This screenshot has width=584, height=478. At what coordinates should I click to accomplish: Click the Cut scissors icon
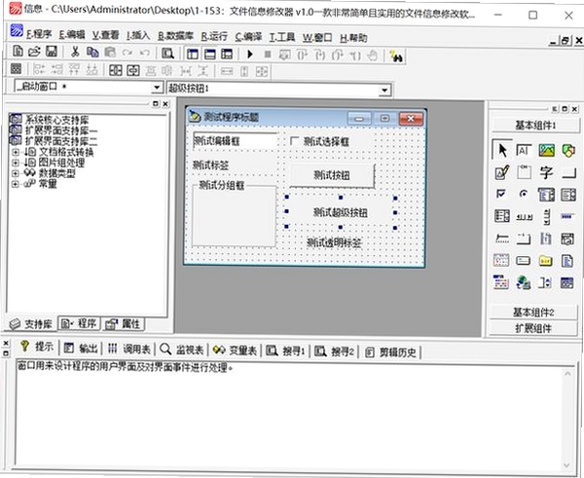[75, 52]
